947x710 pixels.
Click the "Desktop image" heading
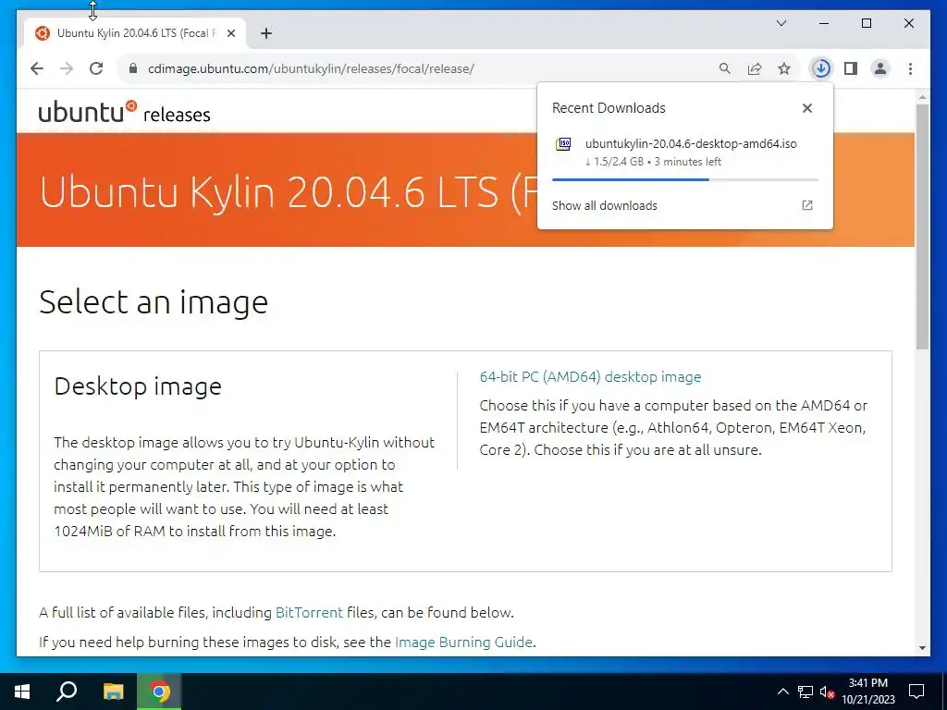(x=138, y=386)
